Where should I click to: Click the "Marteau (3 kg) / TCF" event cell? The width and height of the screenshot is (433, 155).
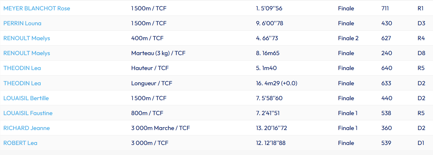[158, 53]
